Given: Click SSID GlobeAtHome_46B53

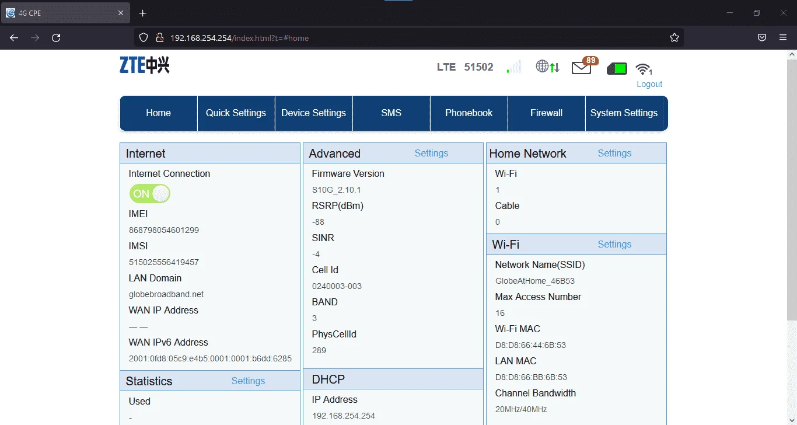Looking at the screenshot, I should pos(535,281).
